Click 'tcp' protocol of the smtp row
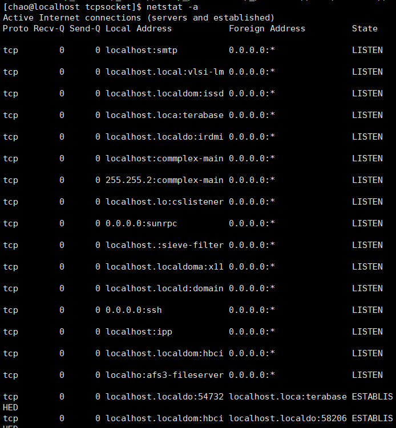 (x=10, y=51)
